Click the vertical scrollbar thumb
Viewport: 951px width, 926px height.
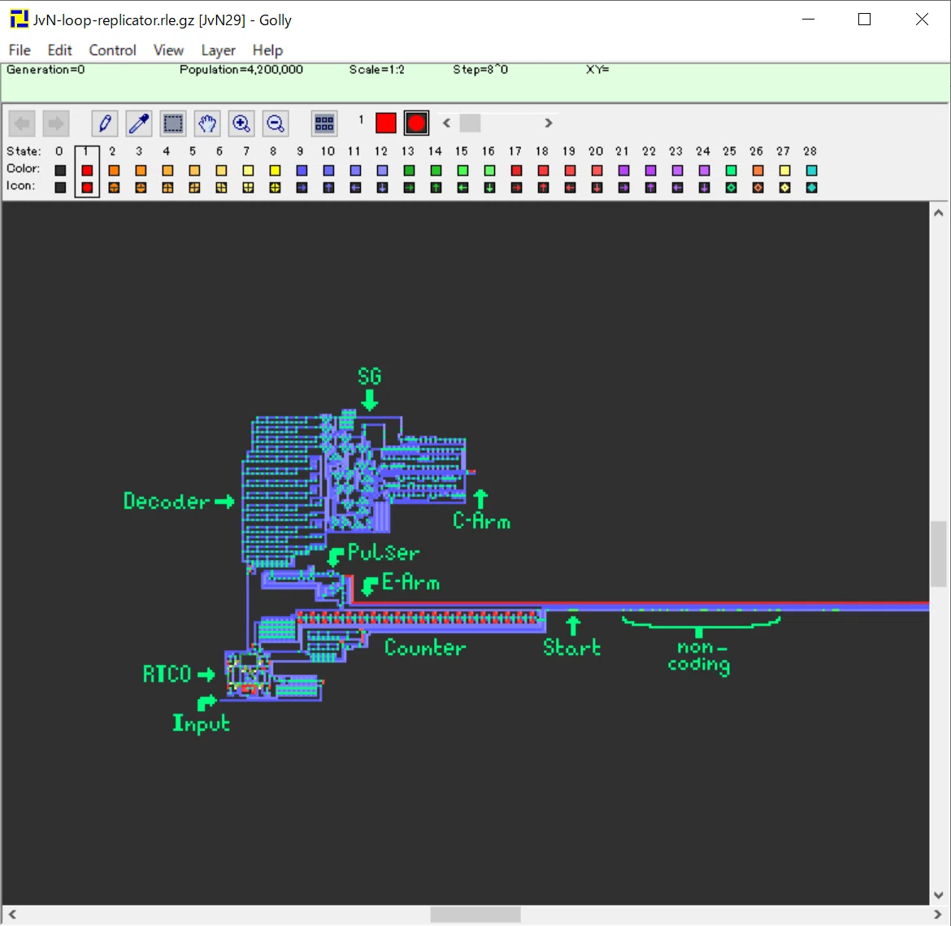(x=939, y=554)
